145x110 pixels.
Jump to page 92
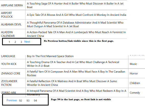tap(21, 101)
